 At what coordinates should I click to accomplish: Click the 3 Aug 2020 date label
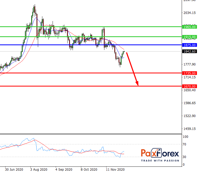[x=39, y=169]
